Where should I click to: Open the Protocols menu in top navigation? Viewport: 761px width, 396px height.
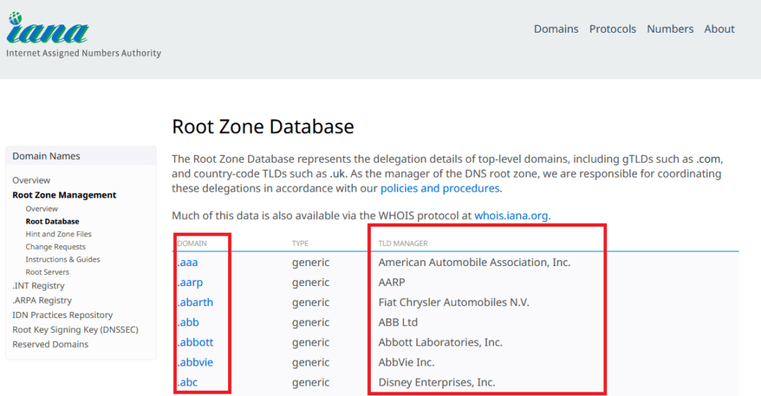(x=612, y=29)
